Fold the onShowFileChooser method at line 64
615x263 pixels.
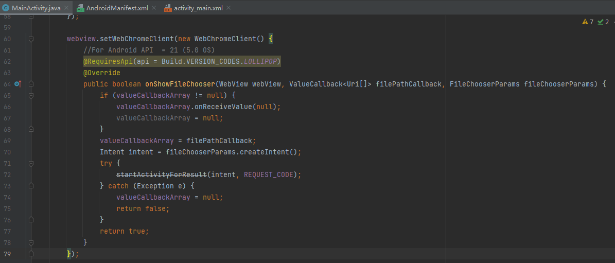(31, 84)
